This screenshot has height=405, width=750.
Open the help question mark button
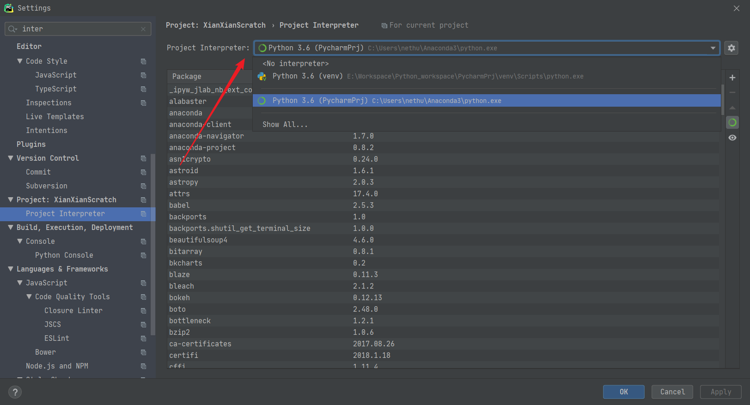pyautogui.click(x=15, y=392)
